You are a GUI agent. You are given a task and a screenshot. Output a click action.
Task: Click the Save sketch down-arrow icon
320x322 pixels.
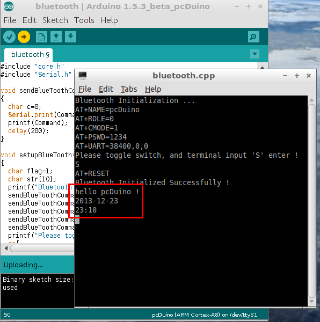point(70,37)
